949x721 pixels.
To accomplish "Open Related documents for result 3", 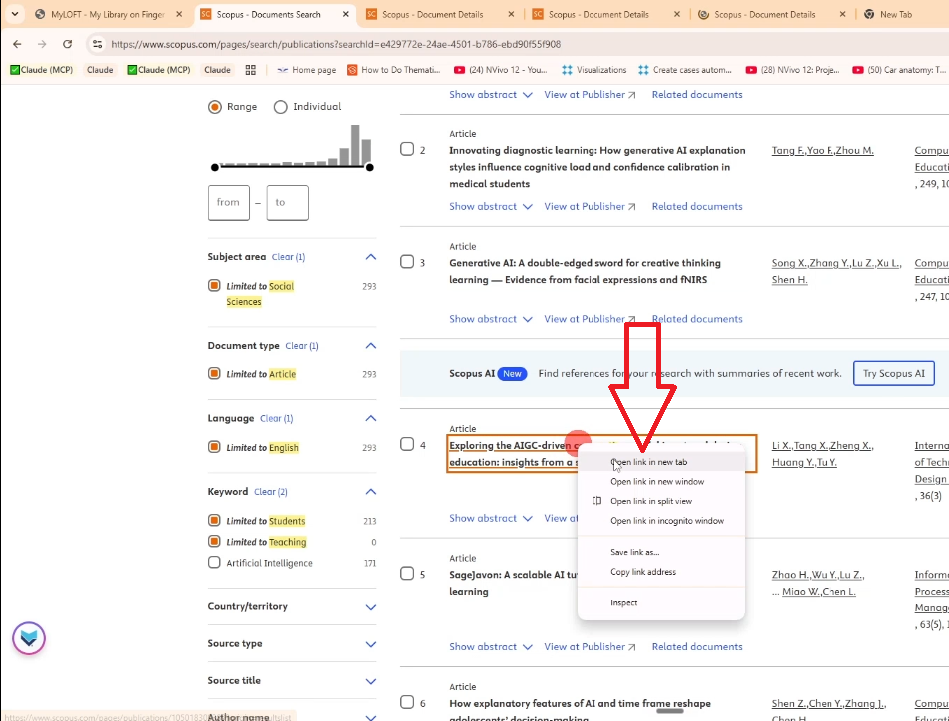I will pos(697,319).
